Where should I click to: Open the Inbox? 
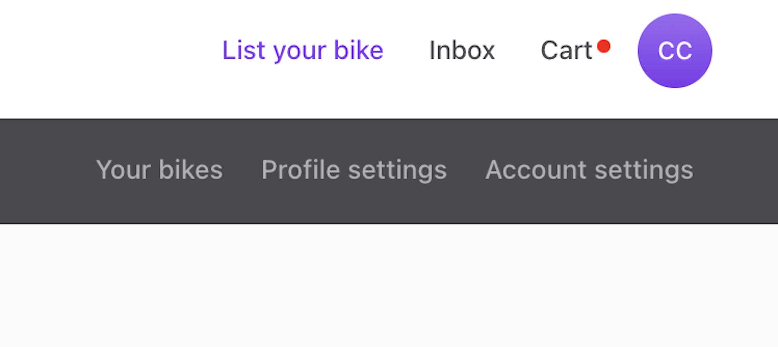(x=462, y=51)
